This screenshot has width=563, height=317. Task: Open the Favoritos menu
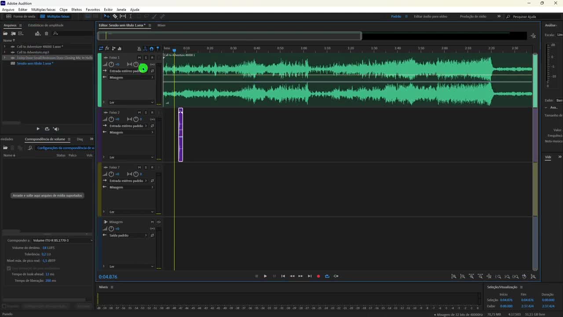[93, 10]
